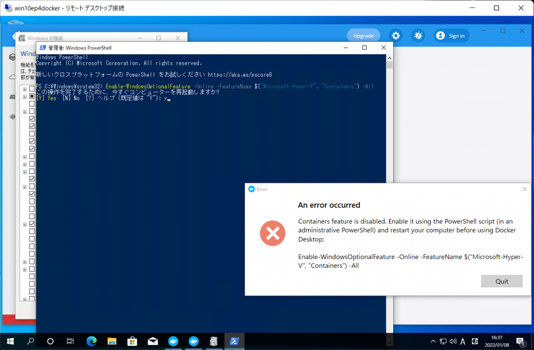
Task: Quit from the Docker error dialog
Action: (x=502, y=281)
